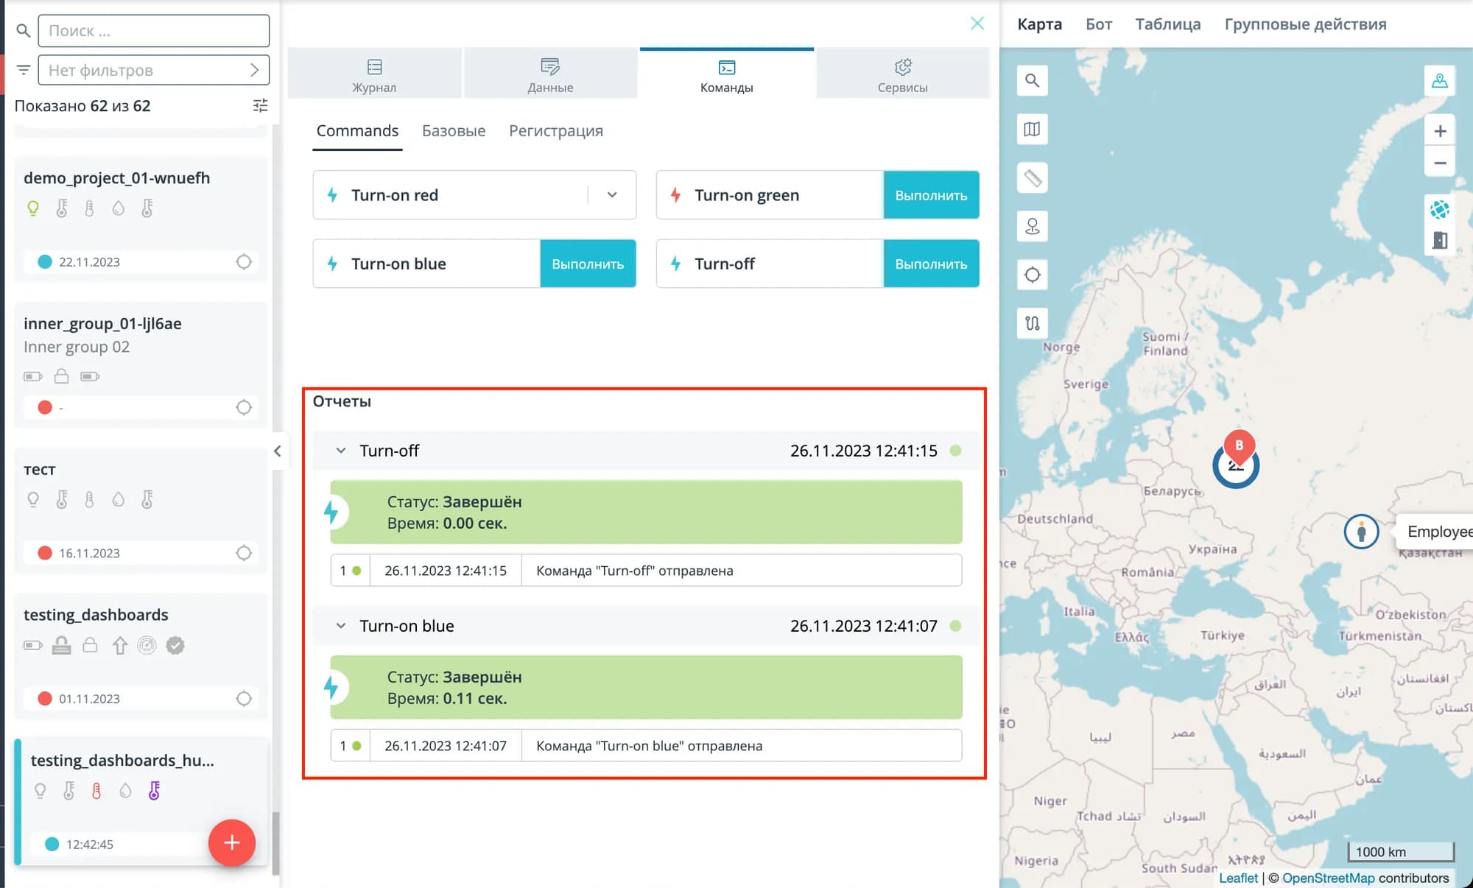Open the Сервисы tab
This screenshot has height=888, width=1473.
click(902, 75)
